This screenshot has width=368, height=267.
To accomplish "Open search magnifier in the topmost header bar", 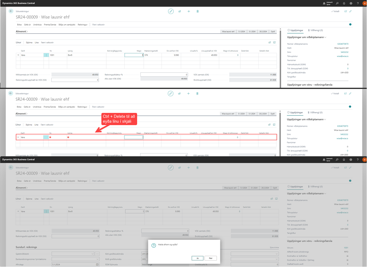I will (x=337, y=3).
